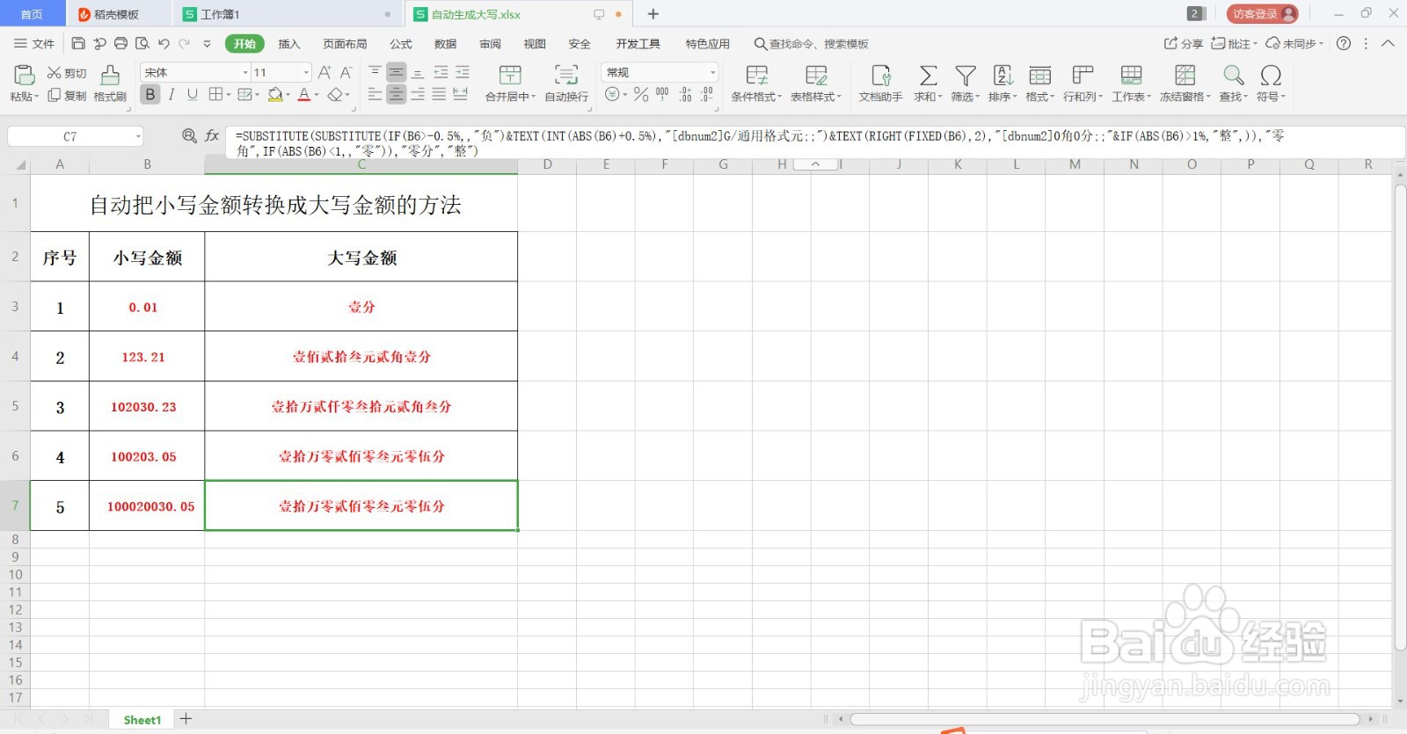Open the font color dropdown arrow

[x=317, y=96]
